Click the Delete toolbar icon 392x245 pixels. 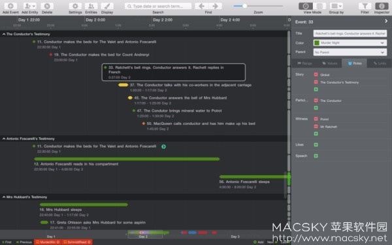47,6
